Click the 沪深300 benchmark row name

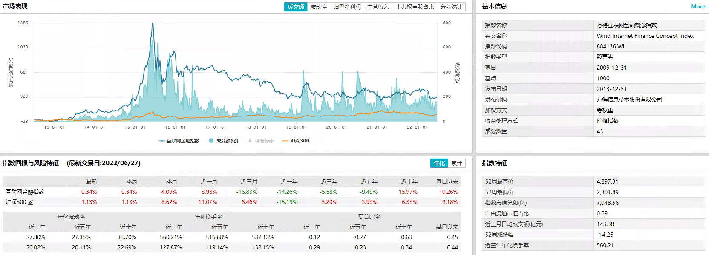coord(16,202)
